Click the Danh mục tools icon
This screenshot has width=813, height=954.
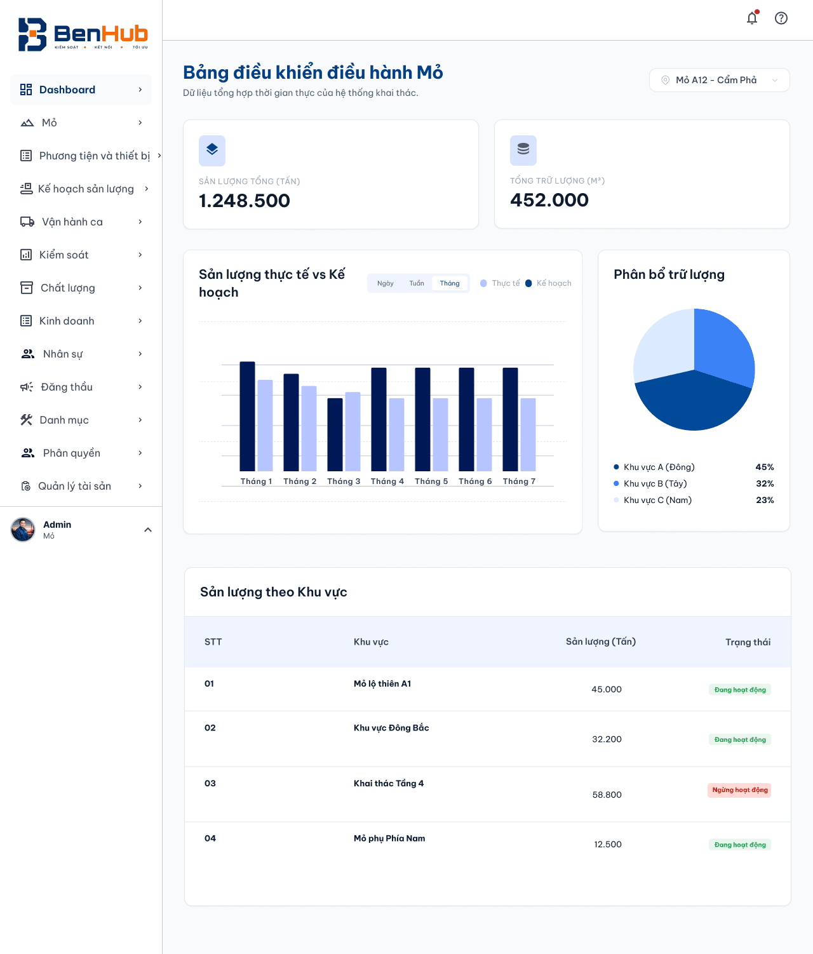pyautogui.click(x=26, y=420)
